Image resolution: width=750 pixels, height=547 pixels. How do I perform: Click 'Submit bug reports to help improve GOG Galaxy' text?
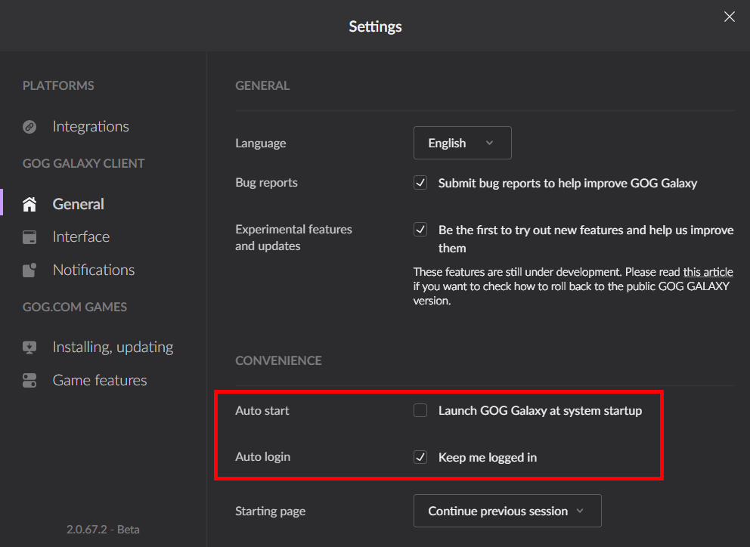pos(568,183)
